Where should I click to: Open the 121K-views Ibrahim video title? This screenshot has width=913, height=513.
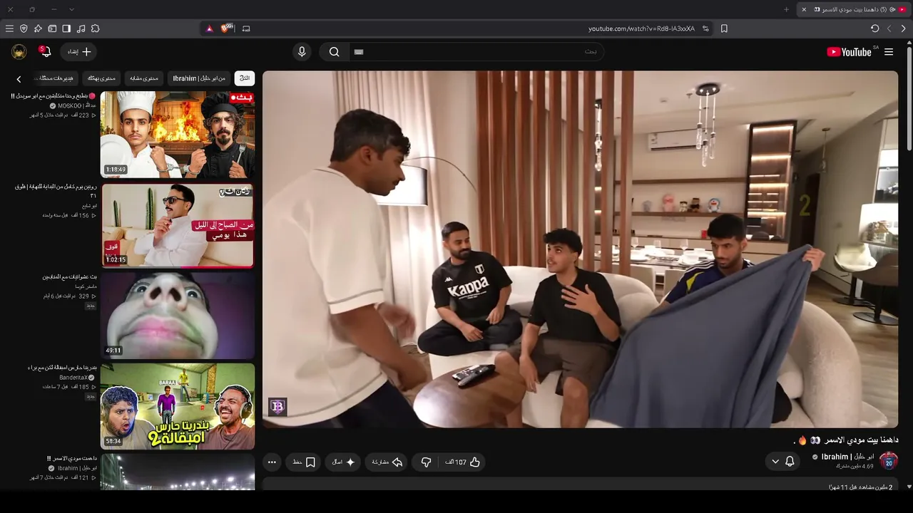[71, 458]
